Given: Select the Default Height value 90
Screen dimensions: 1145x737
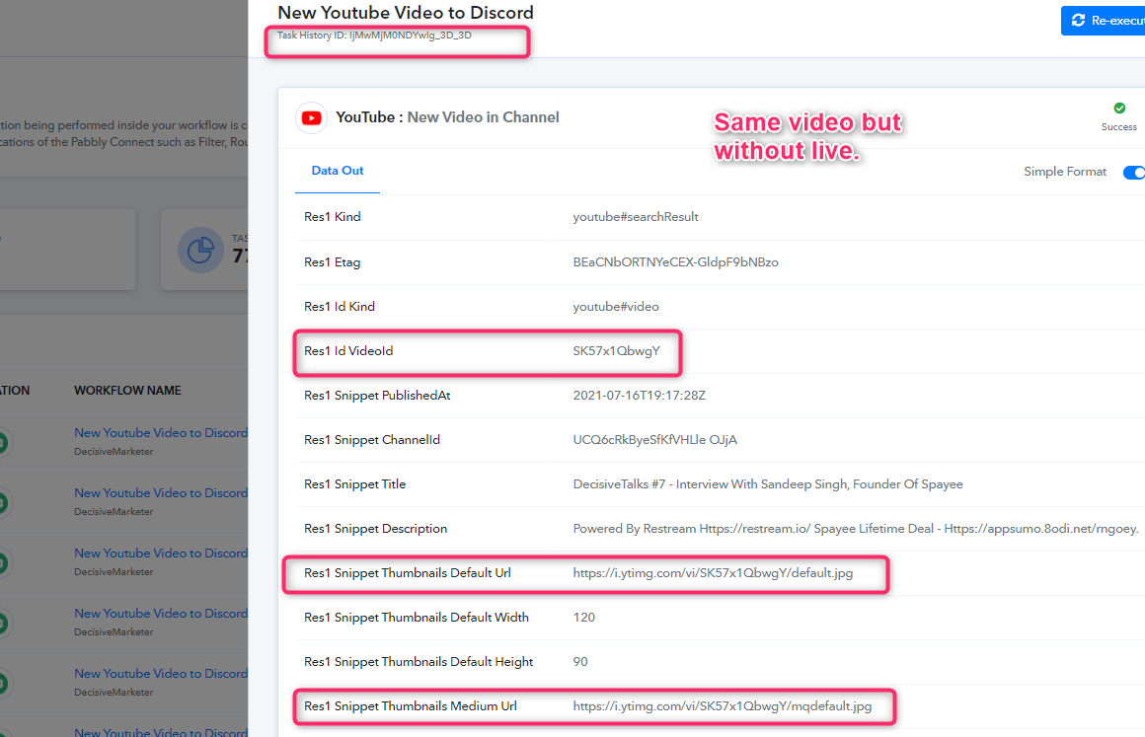Looking at the screenshot, I should point(579,662).
